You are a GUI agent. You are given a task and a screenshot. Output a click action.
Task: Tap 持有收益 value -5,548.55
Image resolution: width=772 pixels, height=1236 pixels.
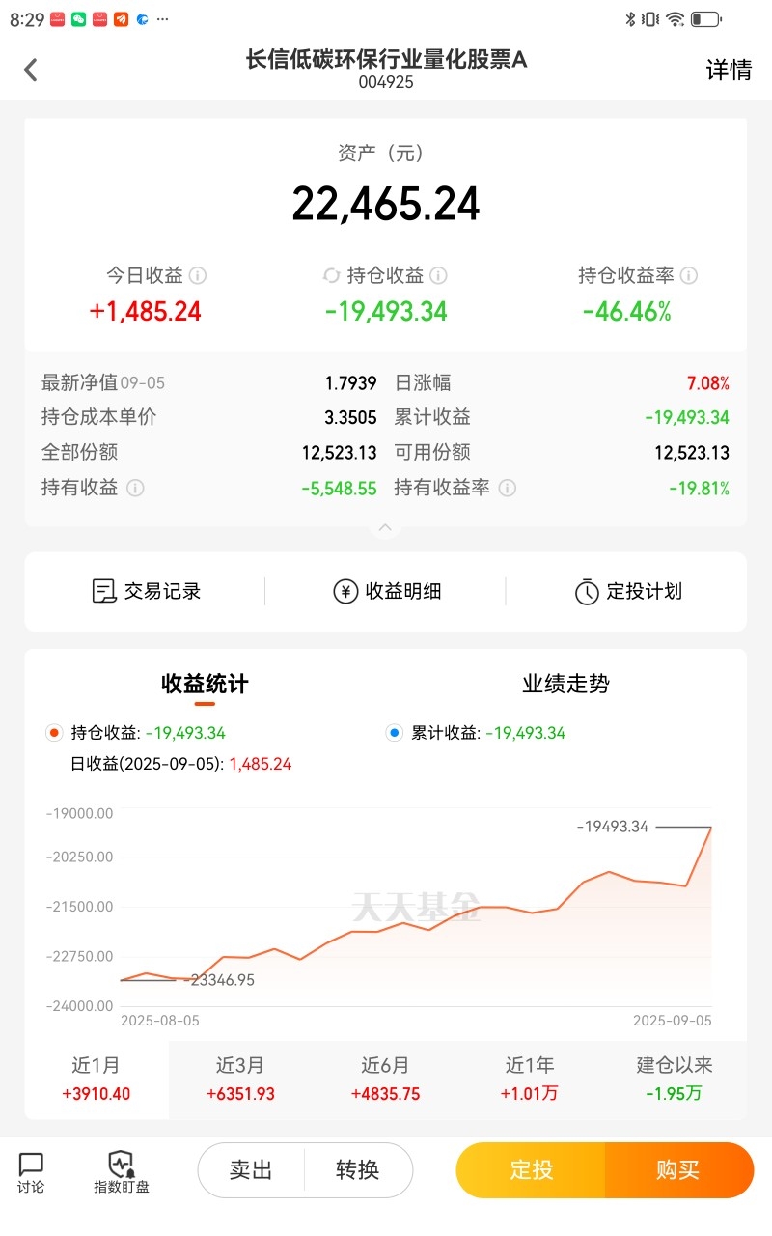pos(339,489)
